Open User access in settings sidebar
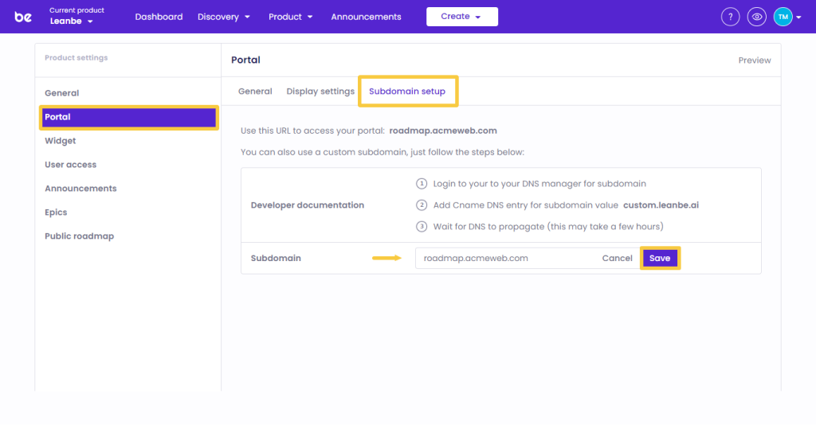816x425 pixels. coord(70,165)
